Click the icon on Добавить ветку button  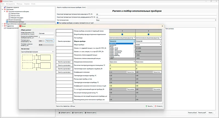pos(59,113)
